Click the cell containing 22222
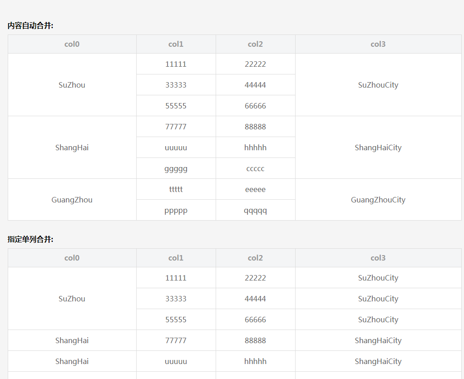 click(255, 64)
